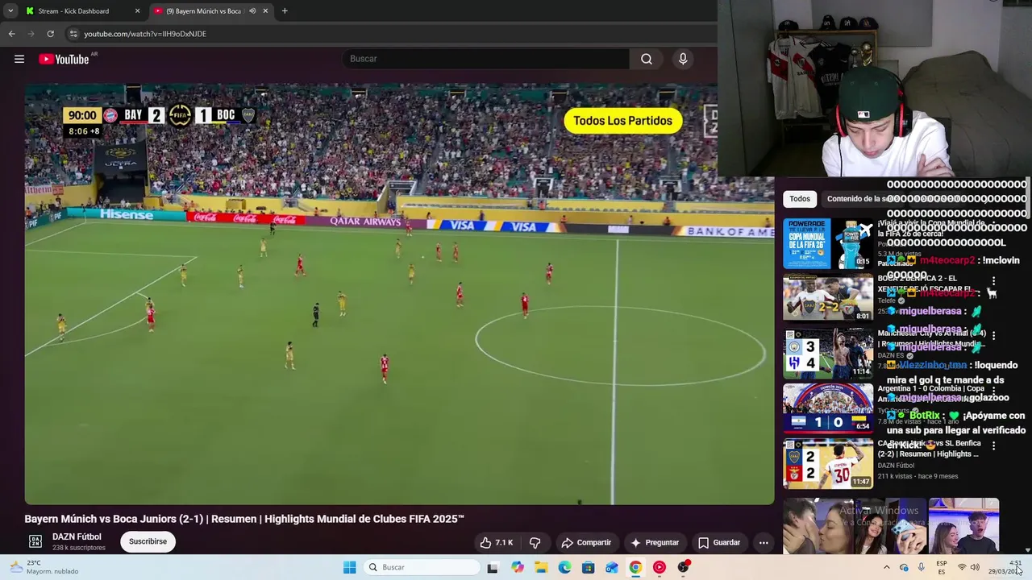Open a new browser tab

(x=285, y=11)
